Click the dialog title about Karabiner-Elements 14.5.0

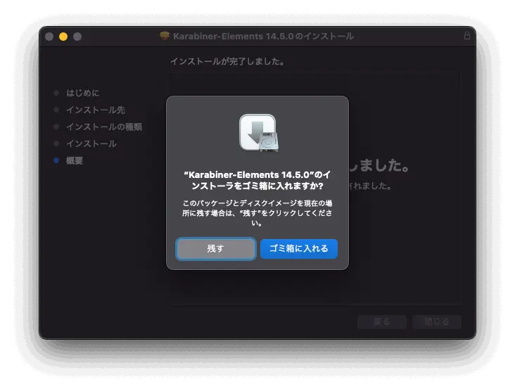click(257, 180)
